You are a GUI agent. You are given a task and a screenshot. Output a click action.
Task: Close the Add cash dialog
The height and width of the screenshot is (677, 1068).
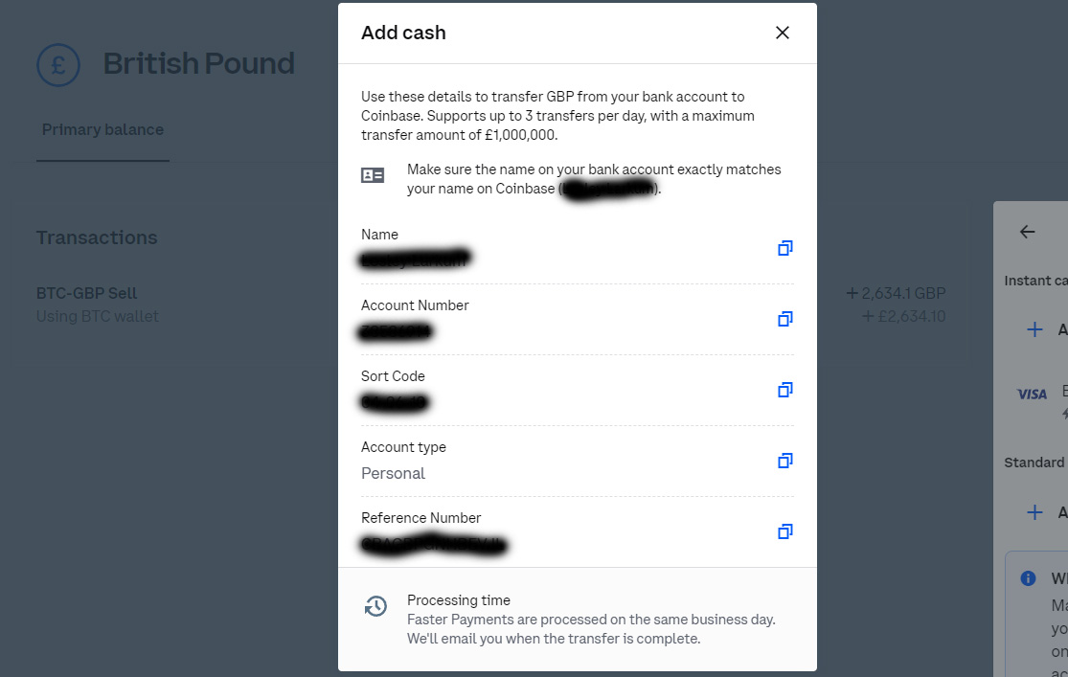(782, 33)
